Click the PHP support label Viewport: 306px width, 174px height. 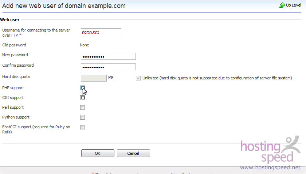point(13,88)
